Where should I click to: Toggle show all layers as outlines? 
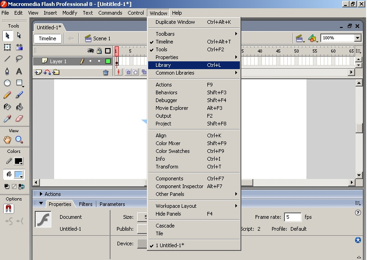pyautogui.click(x=108, y=51)
